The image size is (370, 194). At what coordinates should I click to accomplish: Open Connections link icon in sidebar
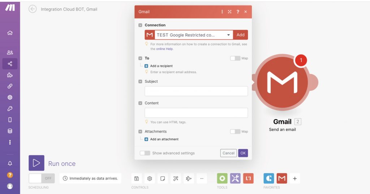point(10,86)
